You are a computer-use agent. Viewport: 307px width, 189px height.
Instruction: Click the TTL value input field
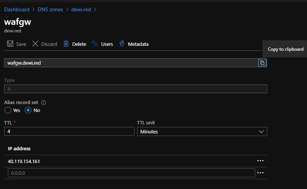(69, 132)
